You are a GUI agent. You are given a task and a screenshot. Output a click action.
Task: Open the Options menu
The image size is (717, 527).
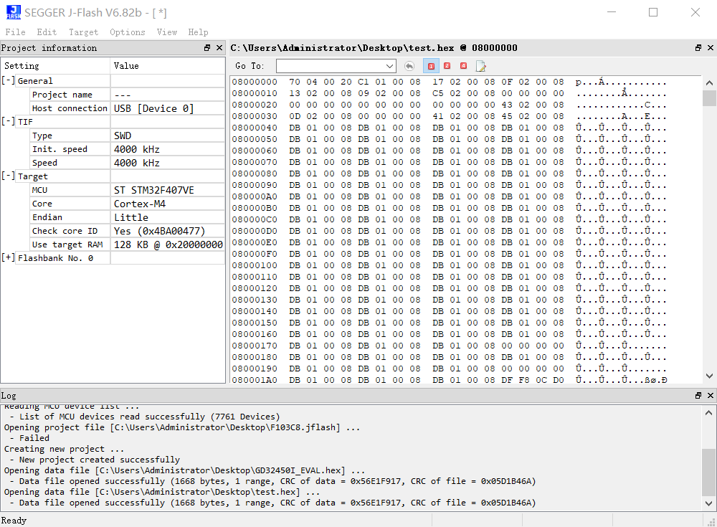pyautogui.click(x=128, y=32)
